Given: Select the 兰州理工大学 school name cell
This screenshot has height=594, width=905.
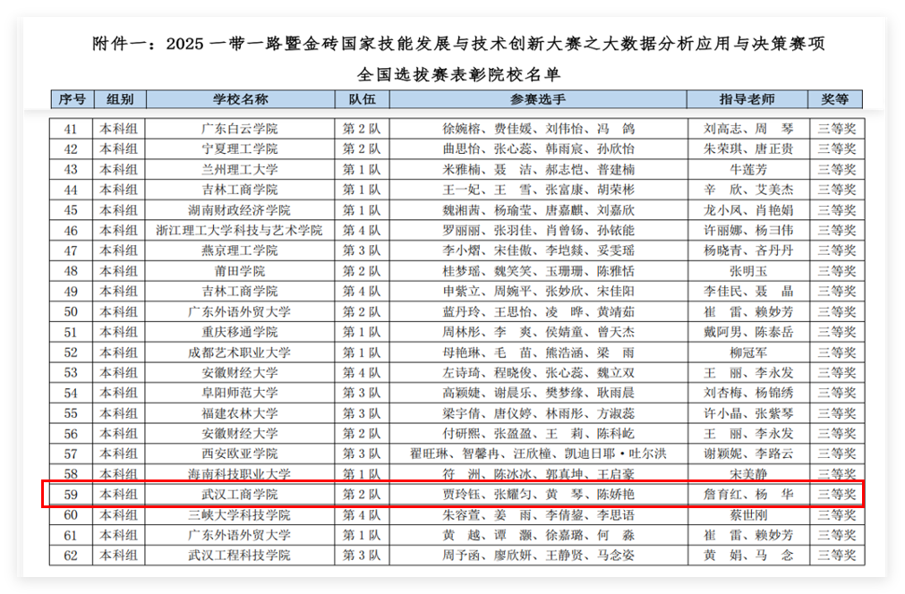Looking at the screenshot, I should click(240, 169).
